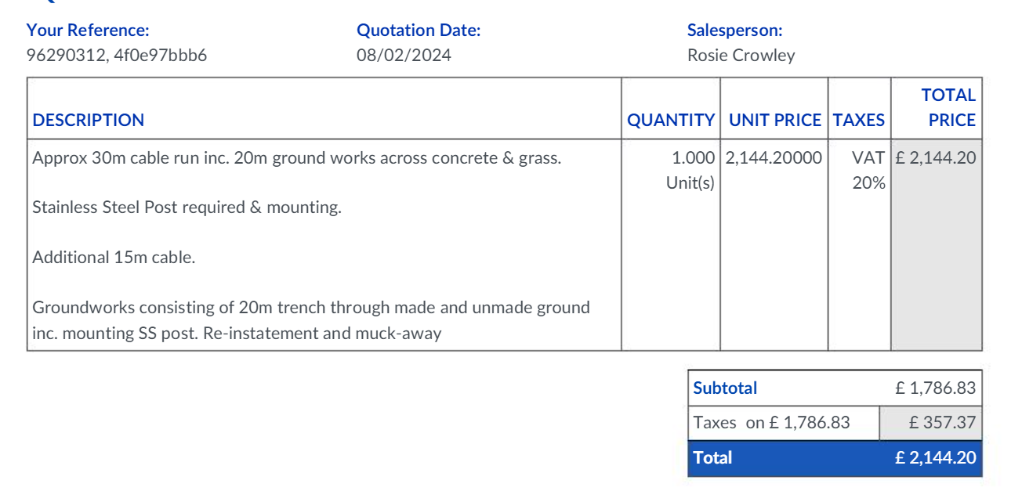Viewport: 1022px width, 491px height.
Task: Click the UNIT PRICE column header
Action: [x=774, y=120]
